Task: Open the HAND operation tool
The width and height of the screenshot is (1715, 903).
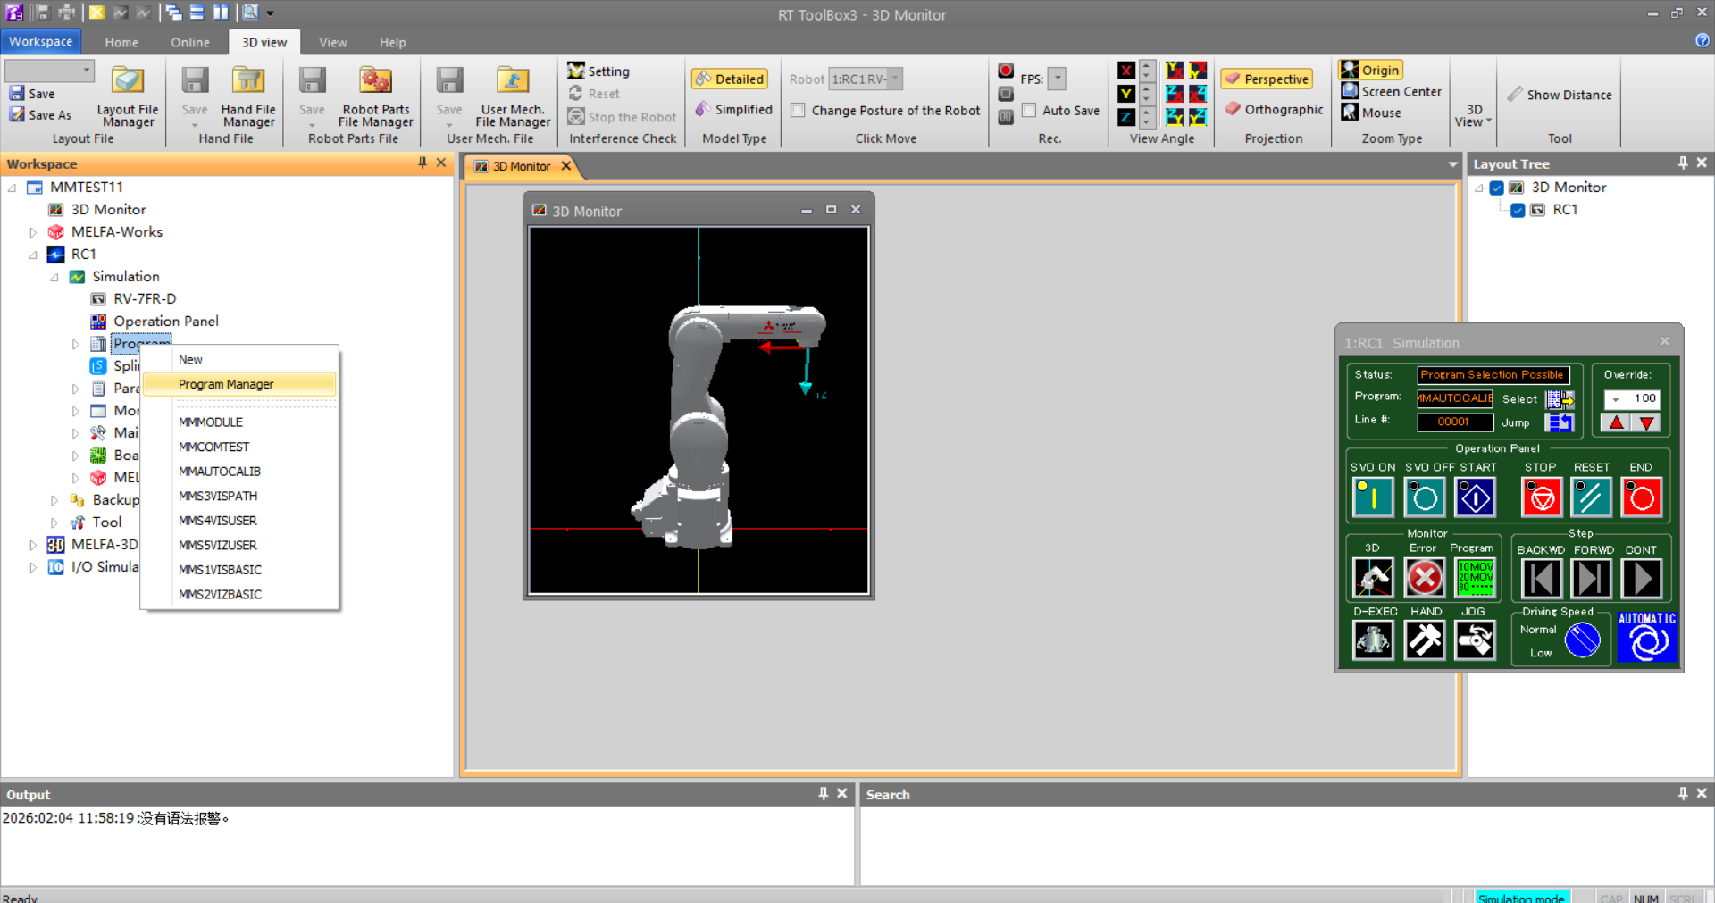Action: pos(1425,640)
